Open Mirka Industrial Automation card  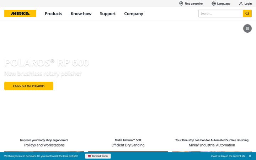(x=212, y=145)
